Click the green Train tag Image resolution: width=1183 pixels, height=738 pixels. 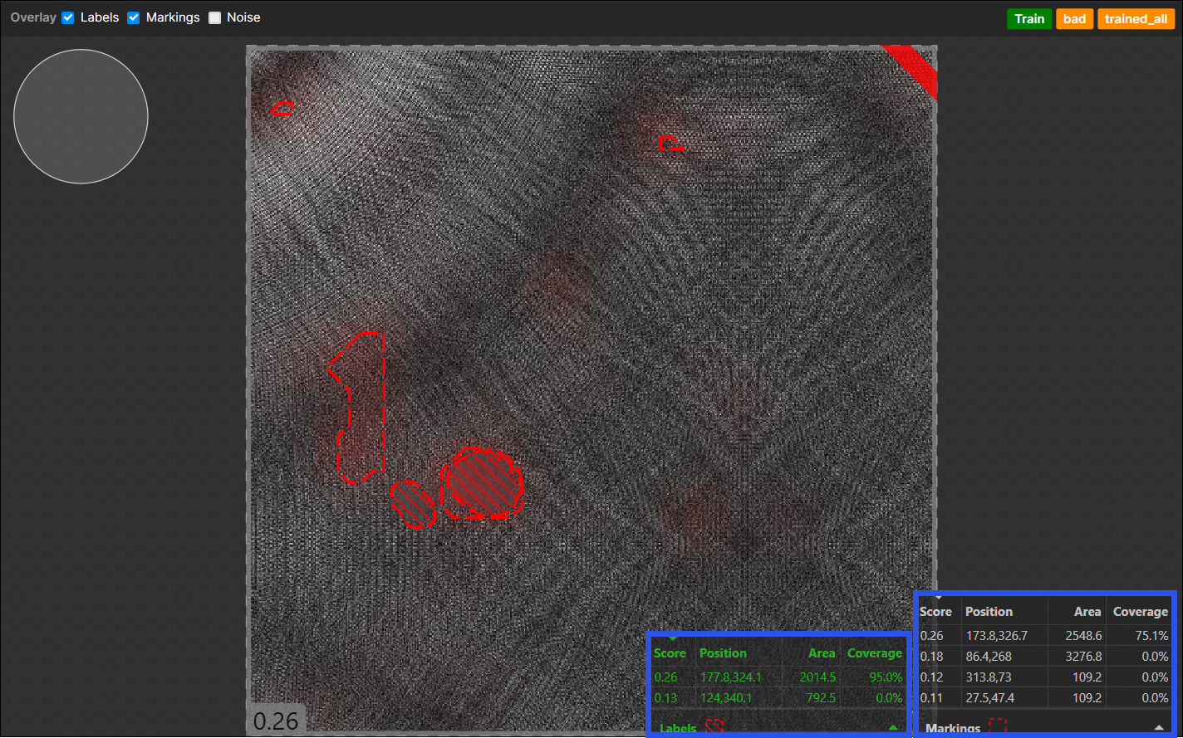pyautogui.click(x=1028, y=19)
